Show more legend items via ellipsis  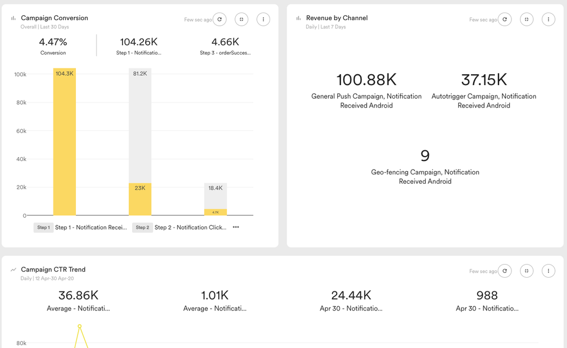point(236,227)
